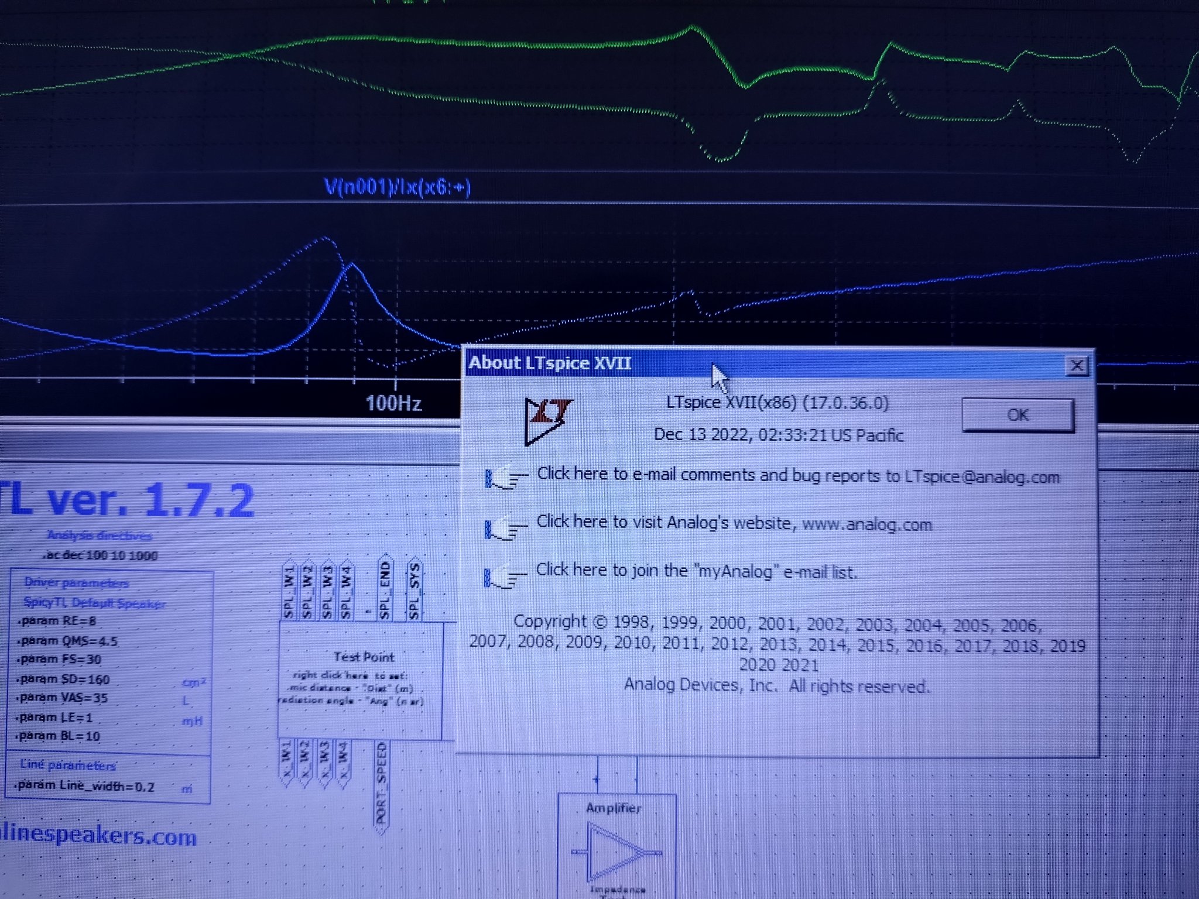Click the Dec 13 2022 build date text
This screenshot has width=1199, height=899.
[x=779, y=435]
